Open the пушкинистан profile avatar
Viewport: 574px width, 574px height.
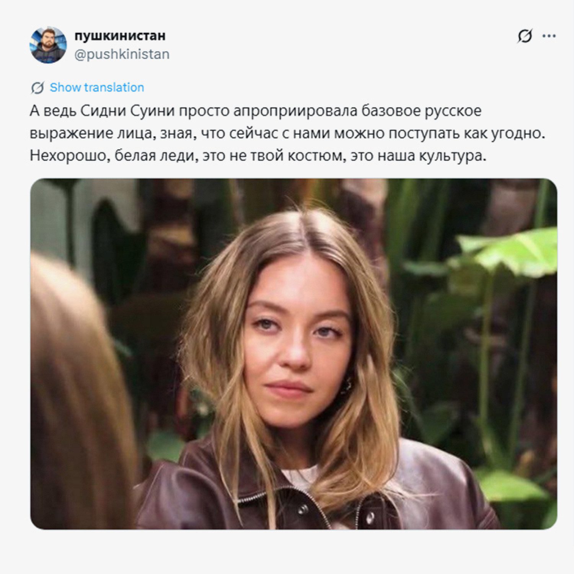(48, 45)
